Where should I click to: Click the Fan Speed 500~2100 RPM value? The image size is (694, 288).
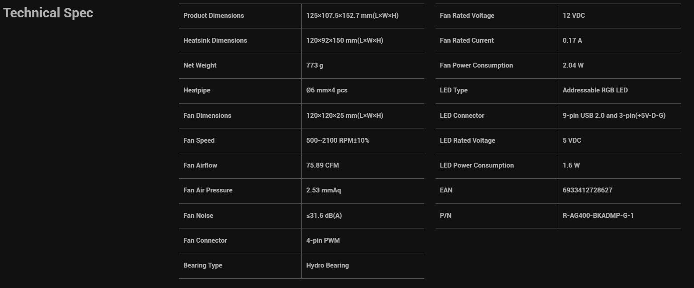tap(338, 140)
